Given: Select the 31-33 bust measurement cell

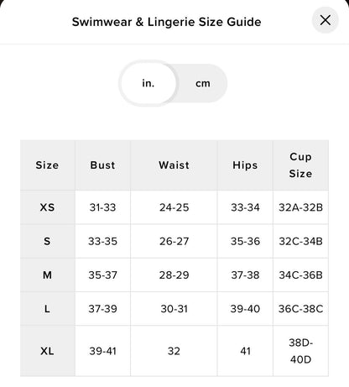Looking at the screenshot, I should point(102,207).
